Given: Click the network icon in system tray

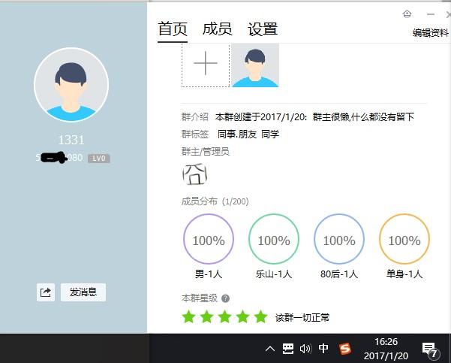Looking at the screenshot, I should (x=288, y=349).
